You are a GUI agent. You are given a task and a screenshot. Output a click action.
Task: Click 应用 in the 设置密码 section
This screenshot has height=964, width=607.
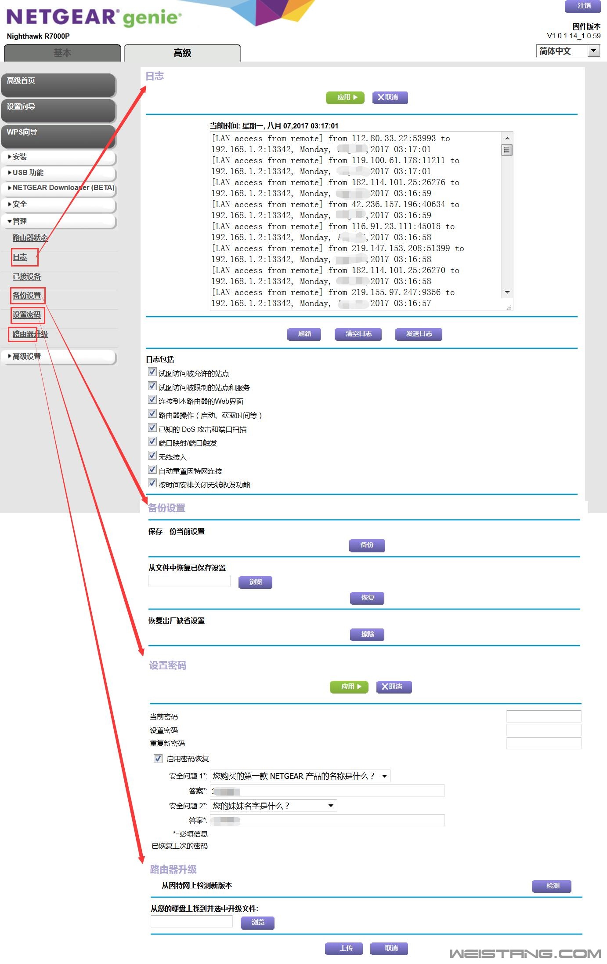point(349,687)
